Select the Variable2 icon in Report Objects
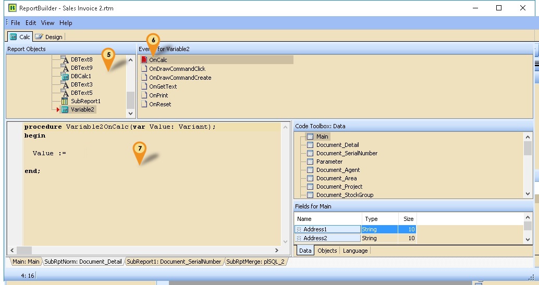Viewport: 539px width, 285px height. (65, 109)
